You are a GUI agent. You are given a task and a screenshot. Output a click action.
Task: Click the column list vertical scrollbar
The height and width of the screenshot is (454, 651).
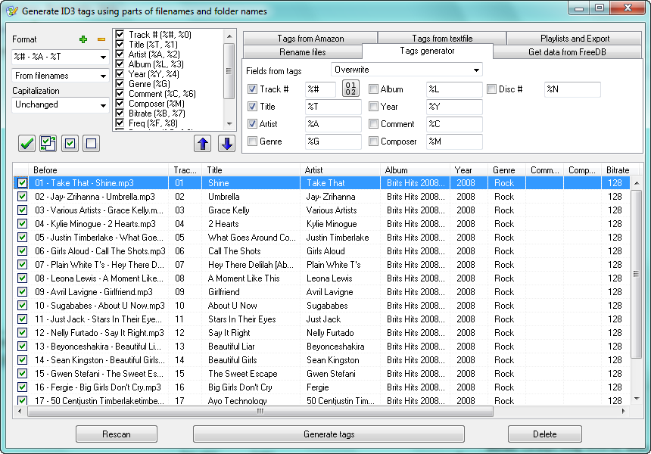tap(229, 70)
